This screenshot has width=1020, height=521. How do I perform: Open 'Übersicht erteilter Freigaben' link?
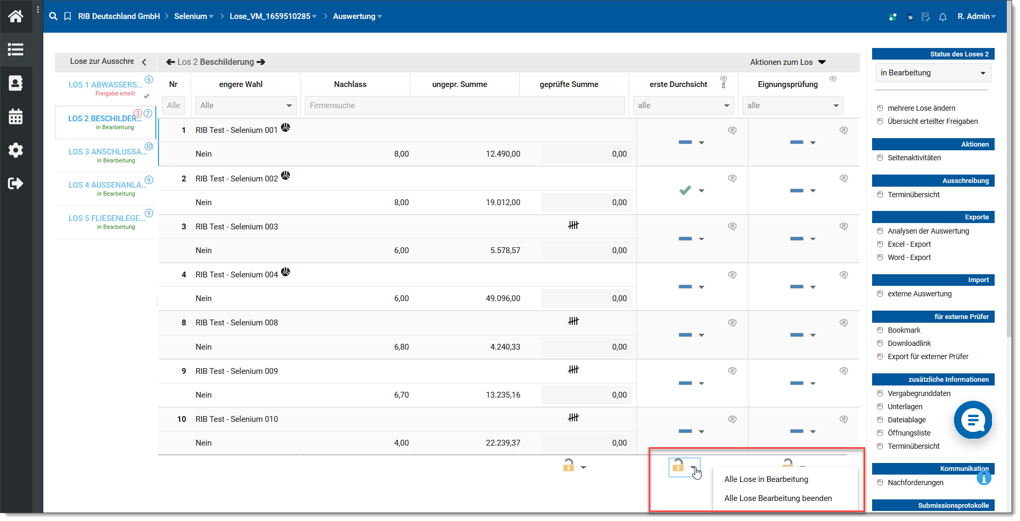coord(932,121)
